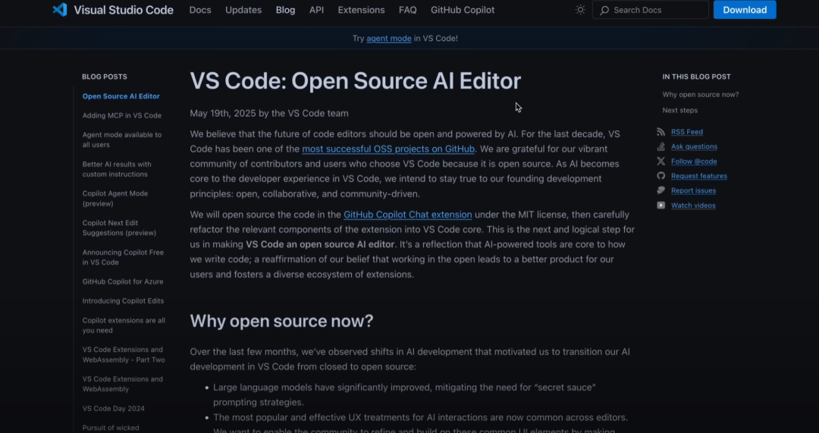Open the Extensions nav item
Screen dimensions: 819x433
(361, 10)
